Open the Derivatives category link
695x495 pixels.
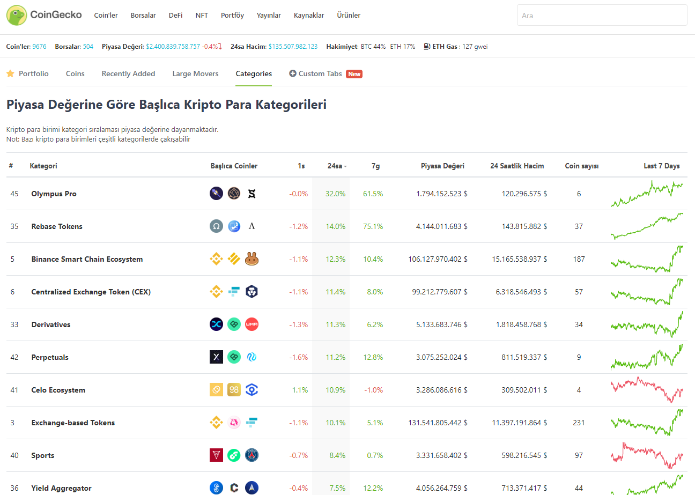point(51,324)
